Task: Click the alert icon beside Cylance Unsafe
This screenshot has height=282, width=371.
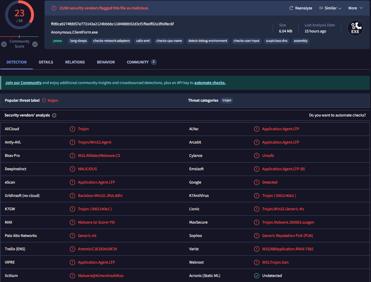Action: (256, 156)
